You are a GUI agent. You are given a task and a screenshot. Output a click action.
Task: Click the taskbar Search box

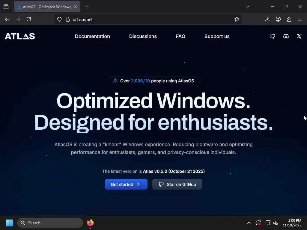tap(50, 223)
